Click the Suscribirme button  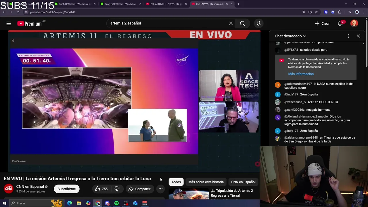coord(67,189)
